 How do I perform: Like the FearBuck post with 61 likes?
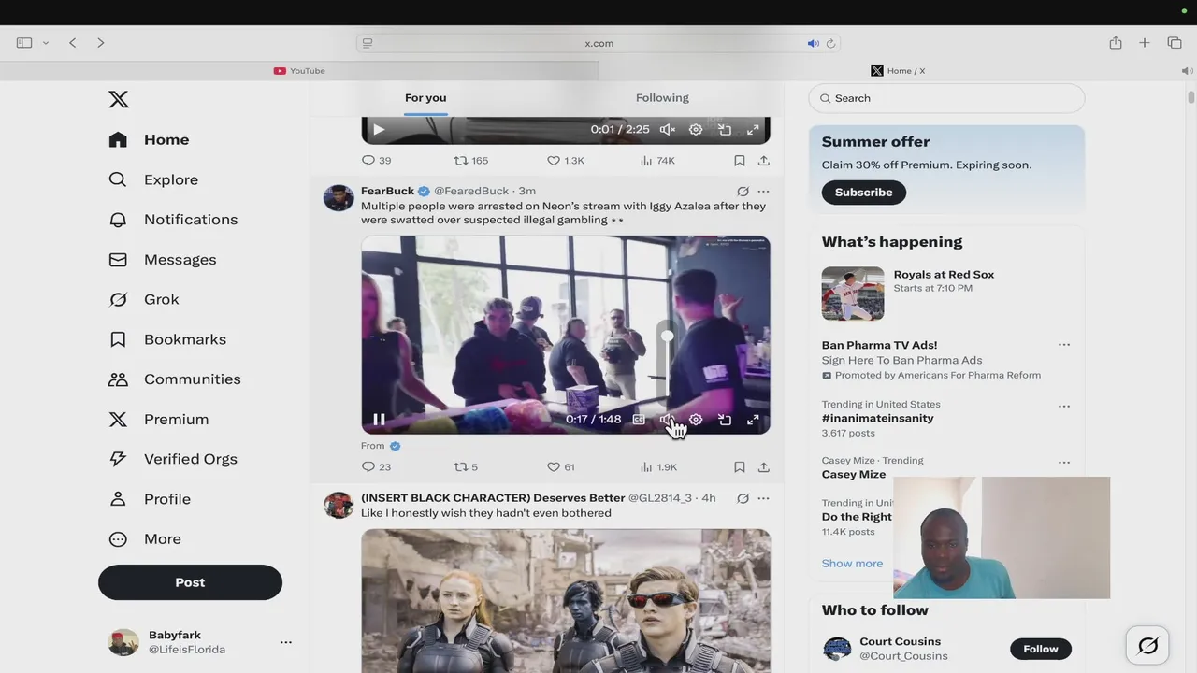(x=561, y=467)
